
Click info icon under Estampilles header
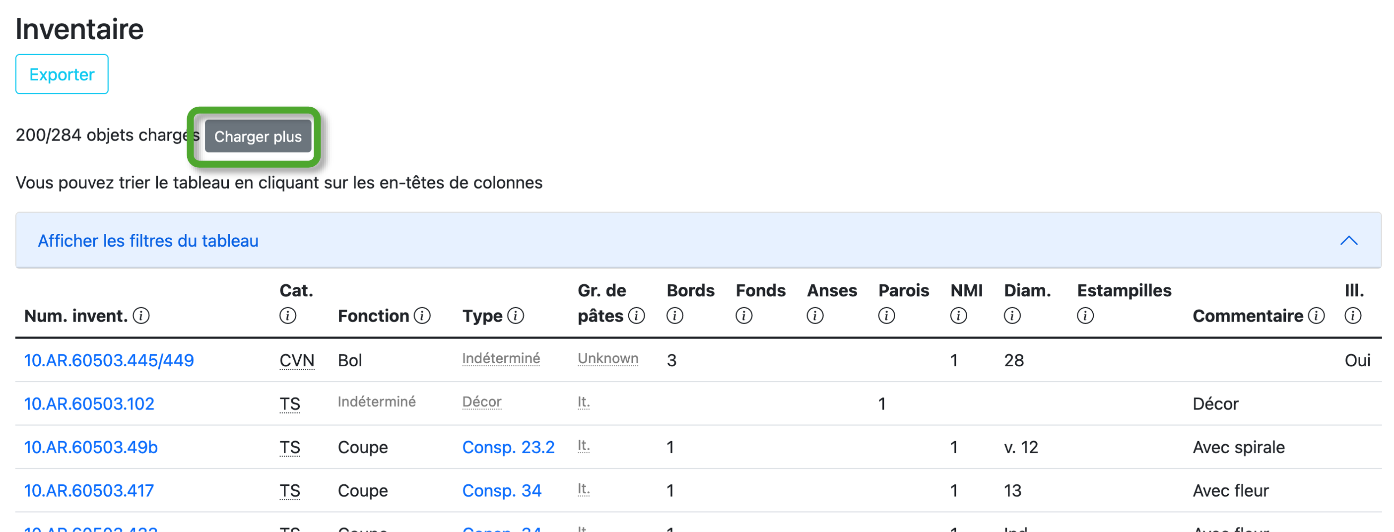(x=1085, y=316)
